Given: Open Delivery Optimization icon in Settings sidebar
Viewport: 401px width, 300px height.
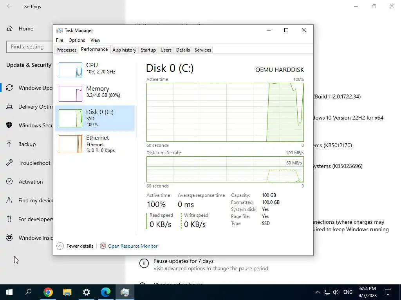Looking at the screenshot, I should point(9,107).
